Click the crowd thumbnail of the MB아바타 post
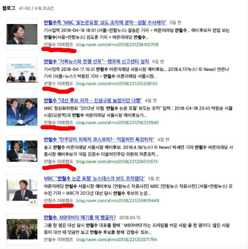The height and width of the screenshot is (249, 248). (22, 229)
